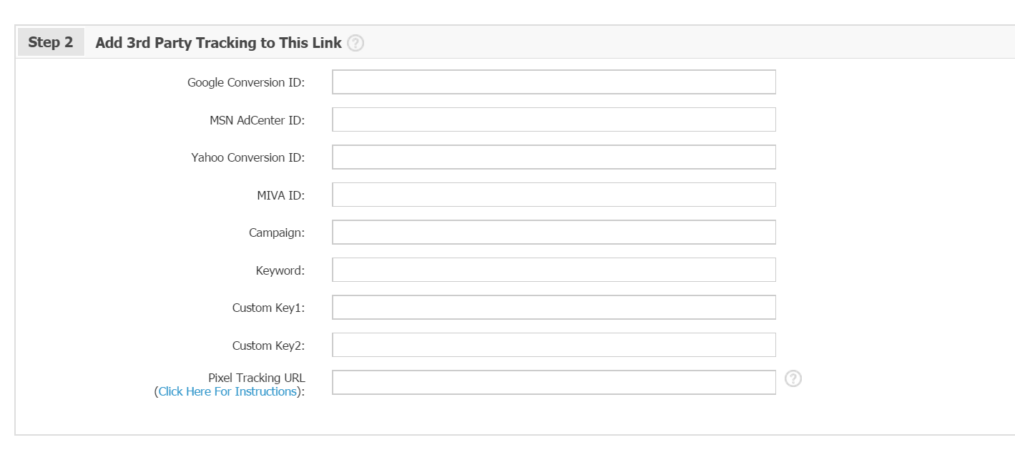Click the Campaign label text
The width and height of the screenshot is (1015, 470).
pyautogui.click(x=276, y=232)
